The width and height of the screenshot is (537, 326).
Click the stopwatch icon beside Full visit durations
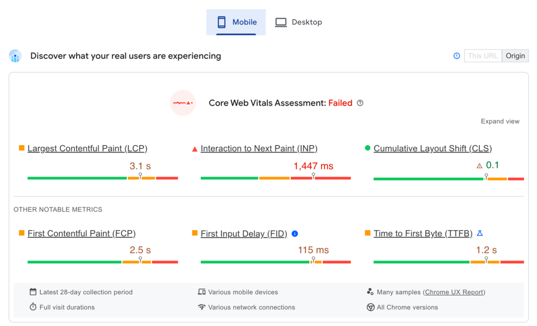(33, 307)
